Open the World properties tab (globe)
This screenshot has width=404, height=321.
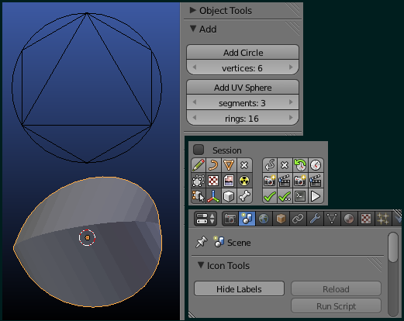(264, 219)
